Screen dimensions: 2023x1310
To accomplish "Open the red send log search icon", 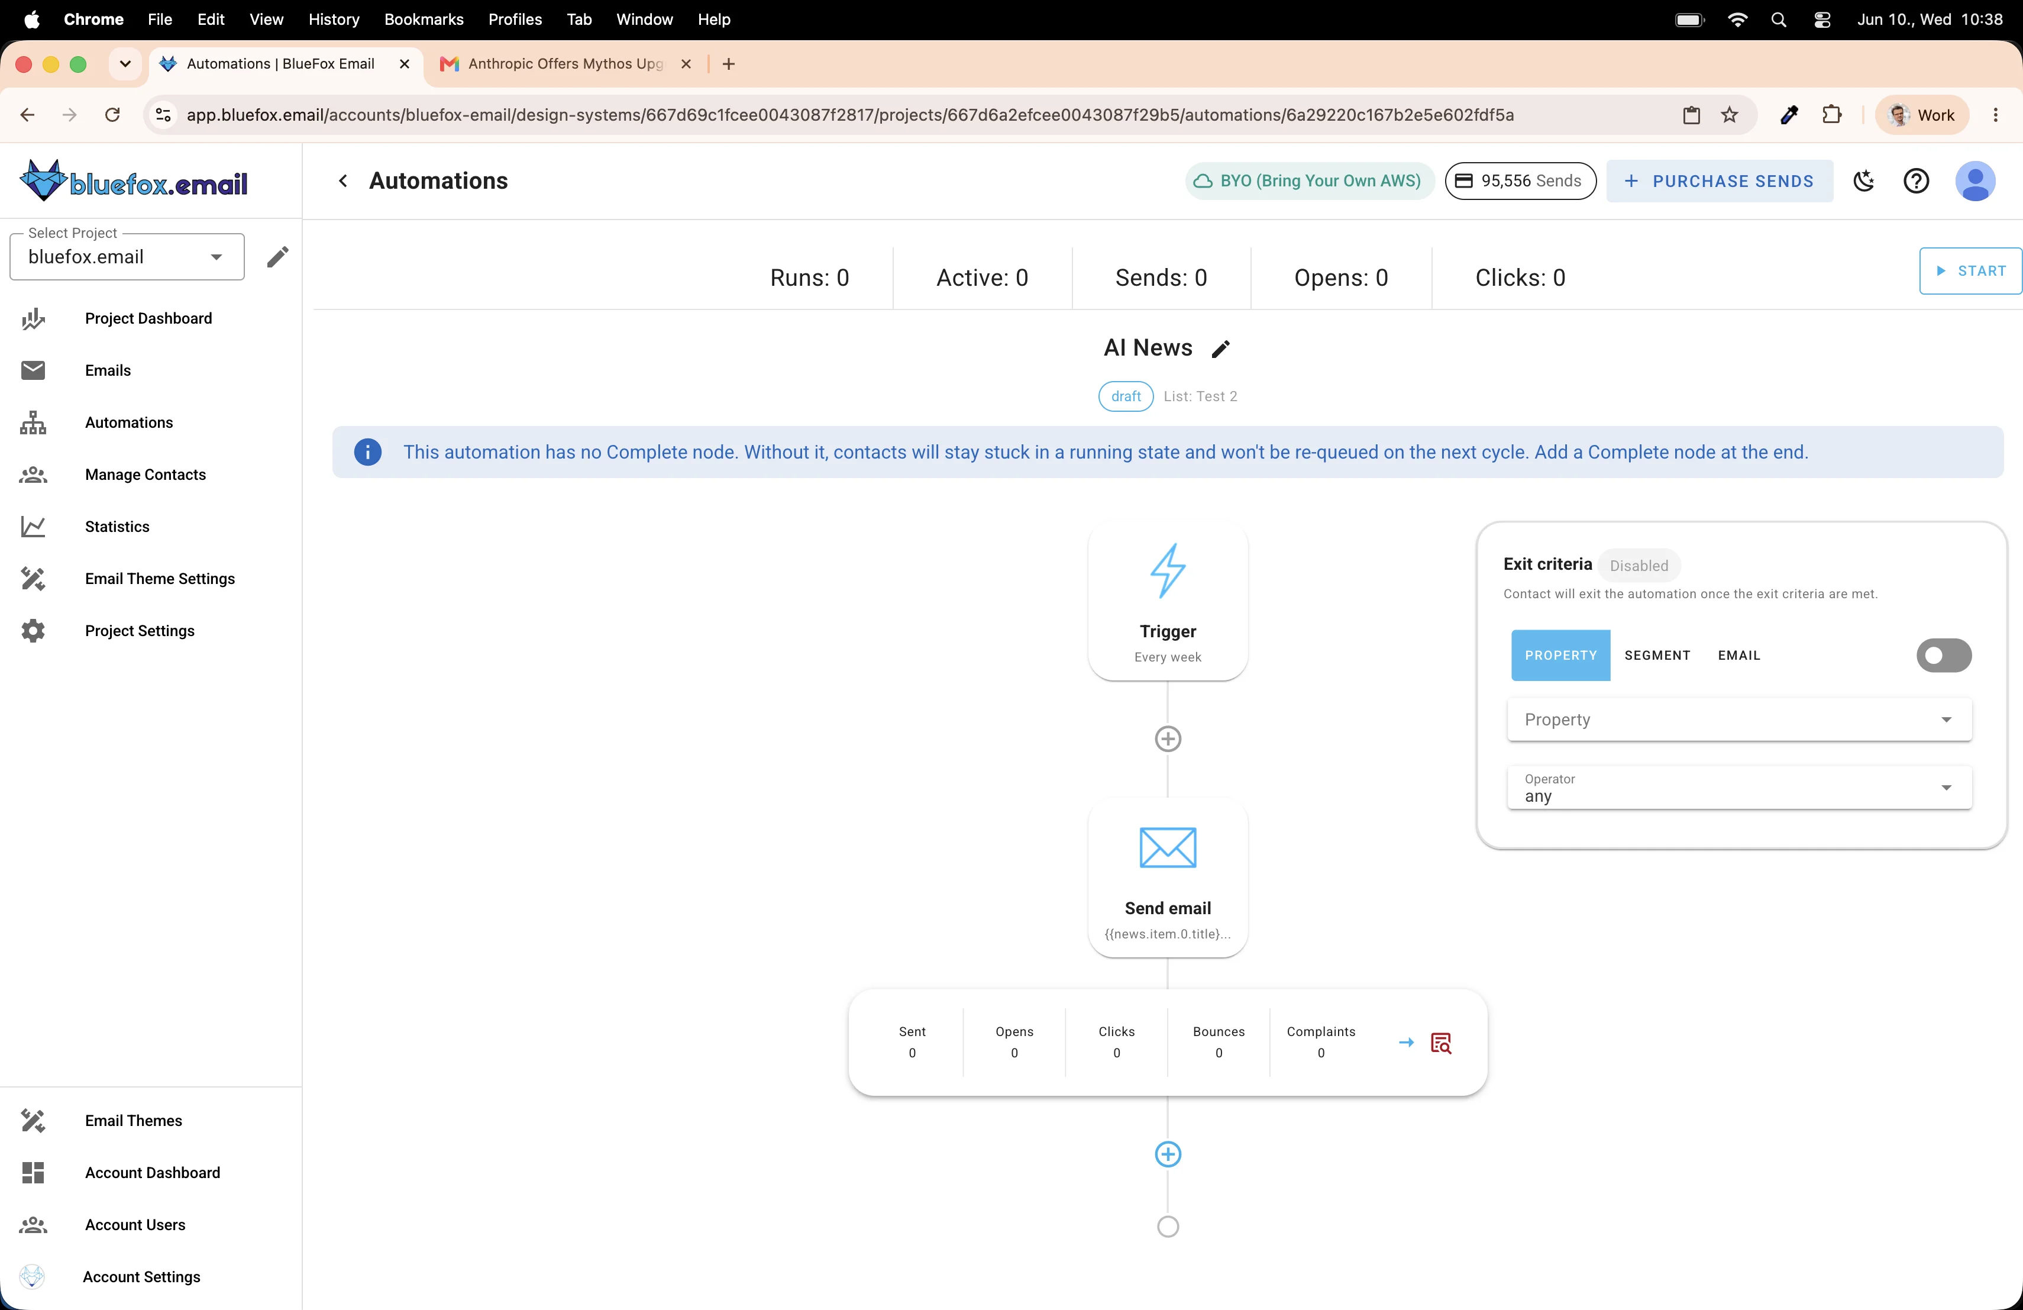I will (x=1442, y=1043).
